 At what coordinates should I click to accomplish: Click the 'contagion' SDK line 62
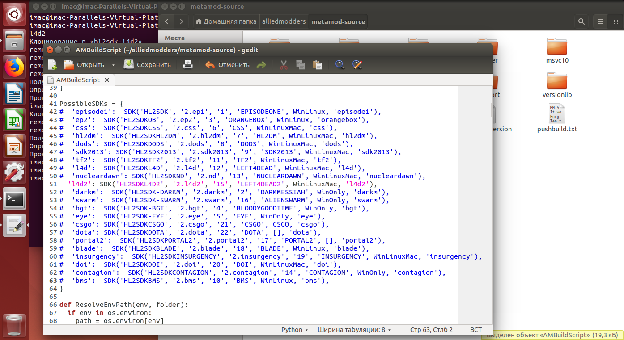click(x=253, y=273)
